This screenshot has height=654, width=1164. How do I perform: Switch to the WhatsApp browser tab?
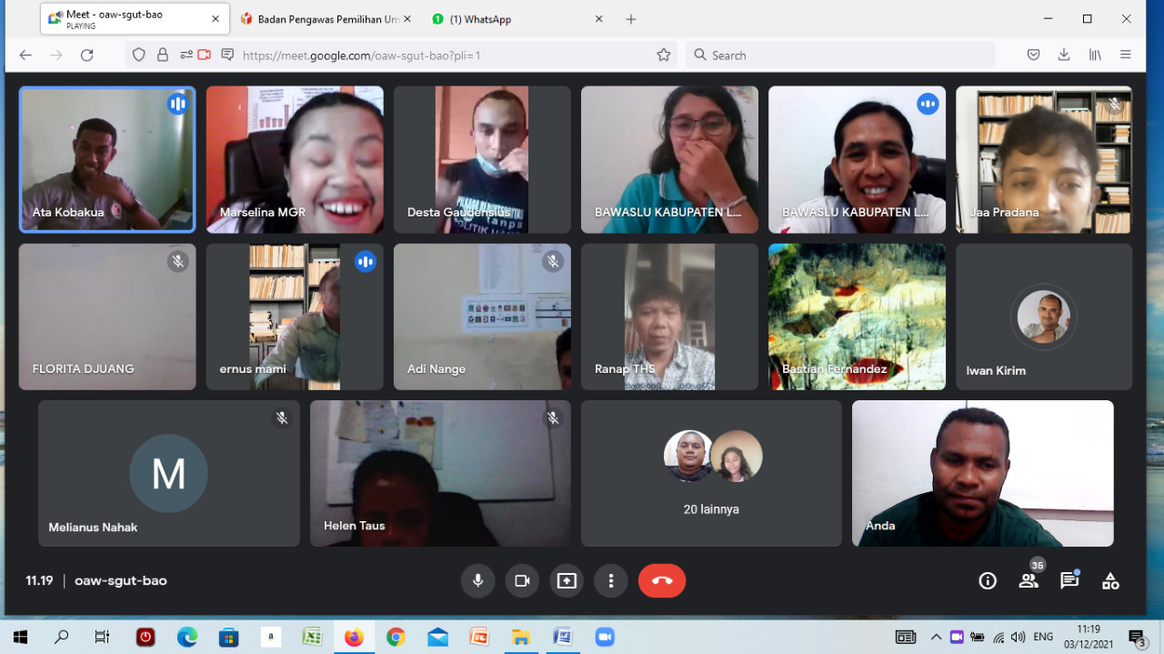coord(517,19)
